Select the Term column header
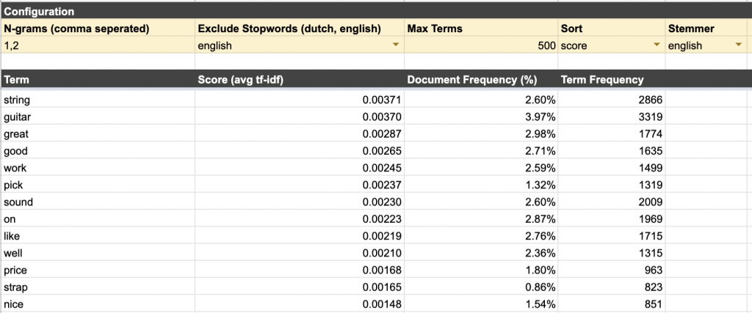This screenshot has height=313, width=752. [98, 80]
